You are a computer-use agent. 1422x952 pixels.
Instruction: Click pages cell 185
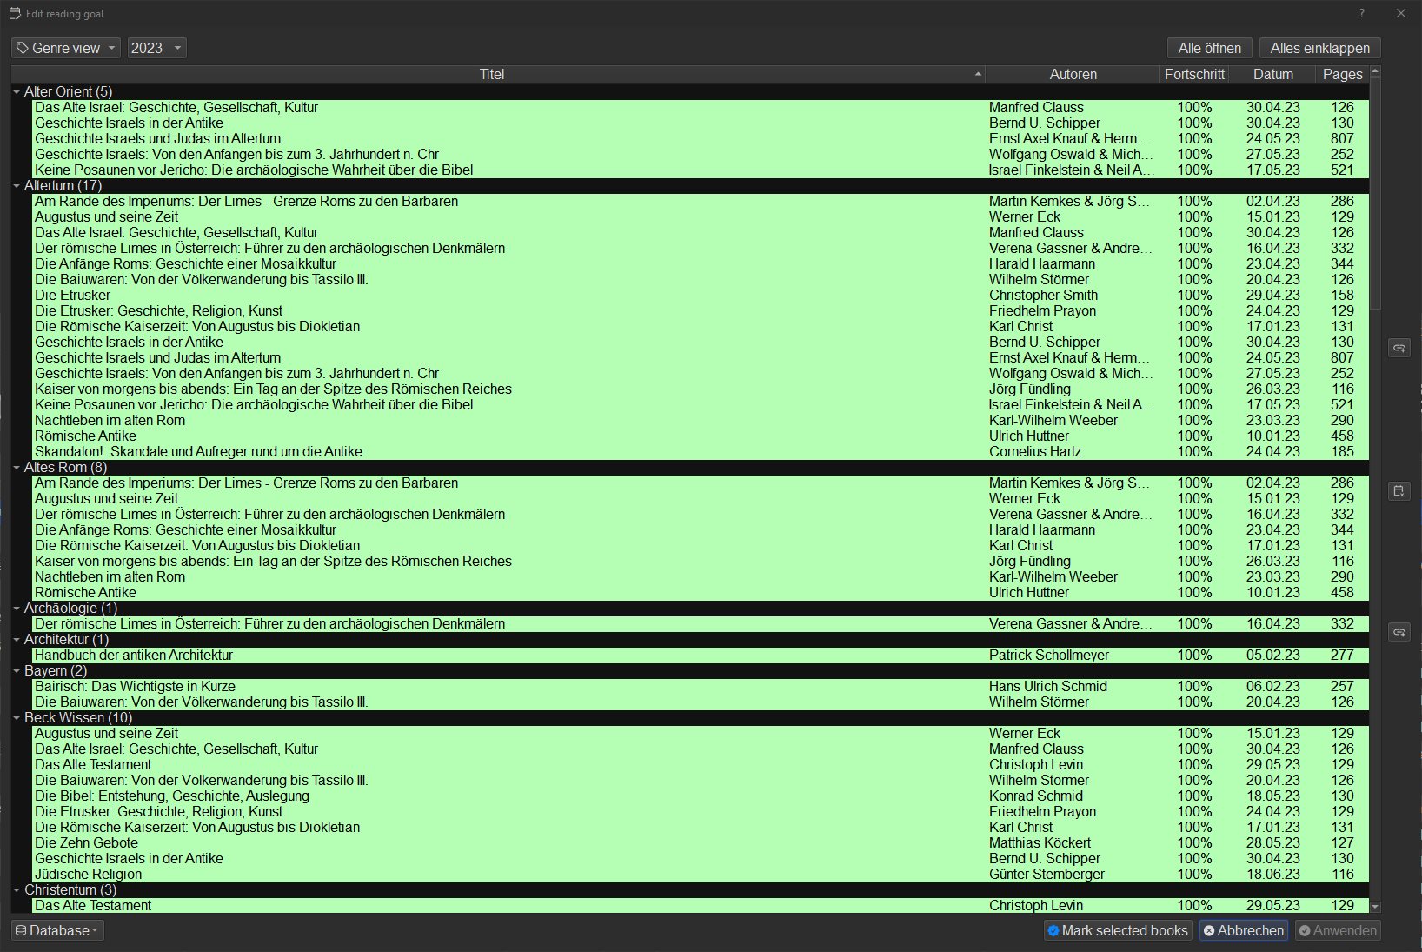[x=1342, y=451]
